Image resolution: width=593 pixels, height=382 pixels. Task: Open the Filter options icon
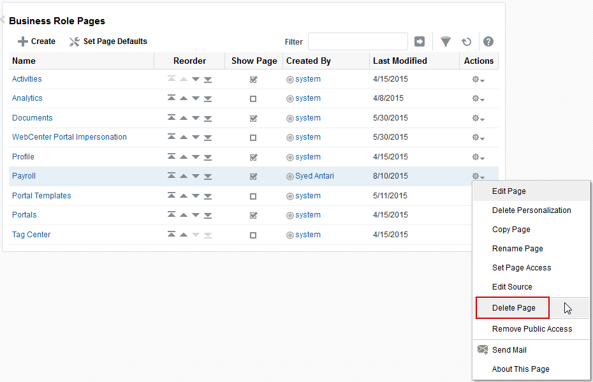click(x=446, y=41)
